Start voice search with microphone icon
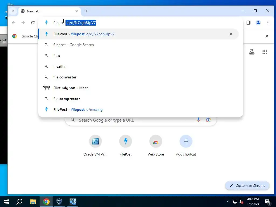The image size is (276, 207). pos(198,120)
